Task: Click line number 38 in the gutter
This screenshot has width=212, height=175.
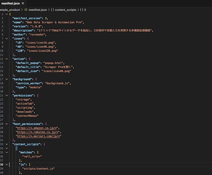Action: 2,164
